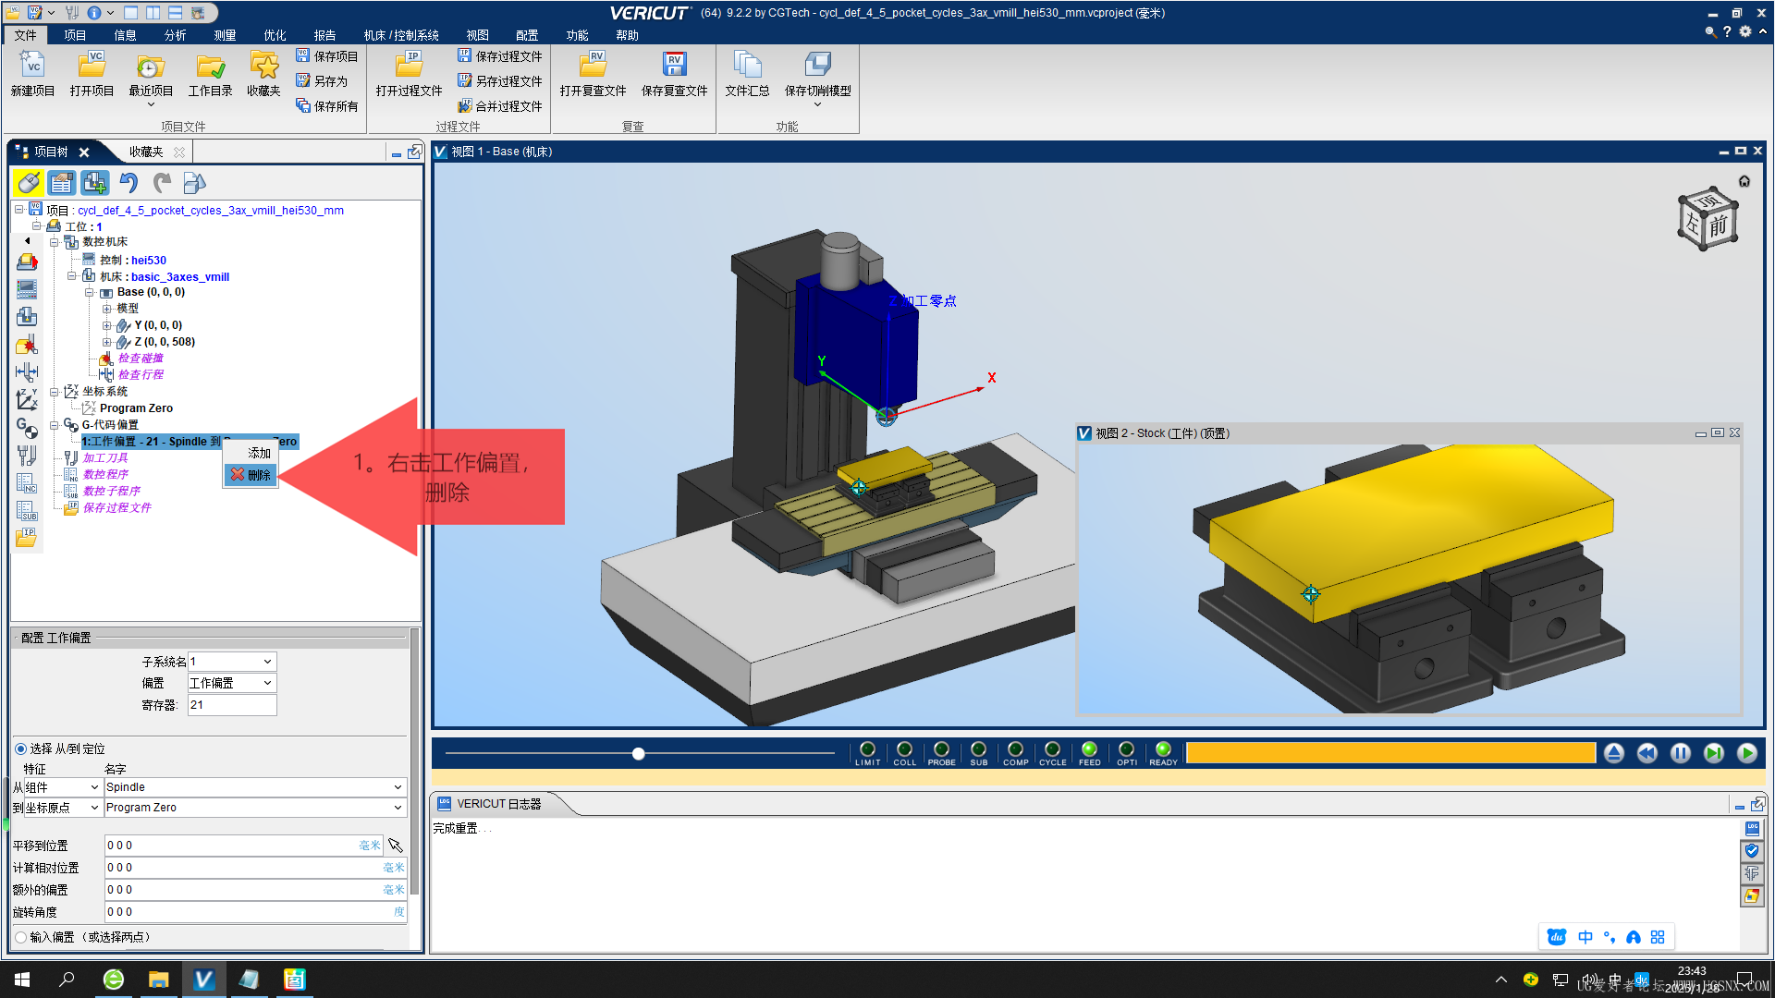Click the COLL status light

(x=904, y=749)
